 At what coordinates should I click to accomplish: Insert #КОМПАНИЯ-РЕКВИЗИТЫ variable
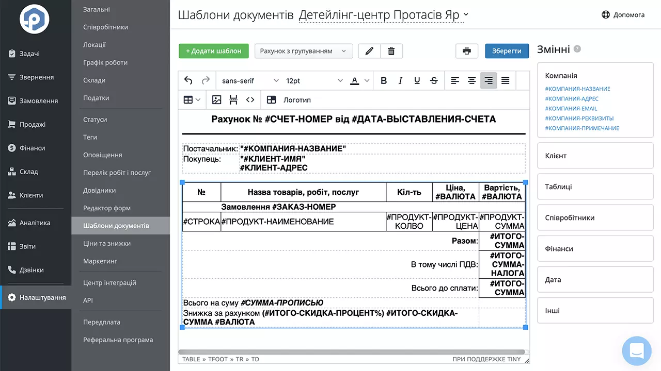[579, 118]
